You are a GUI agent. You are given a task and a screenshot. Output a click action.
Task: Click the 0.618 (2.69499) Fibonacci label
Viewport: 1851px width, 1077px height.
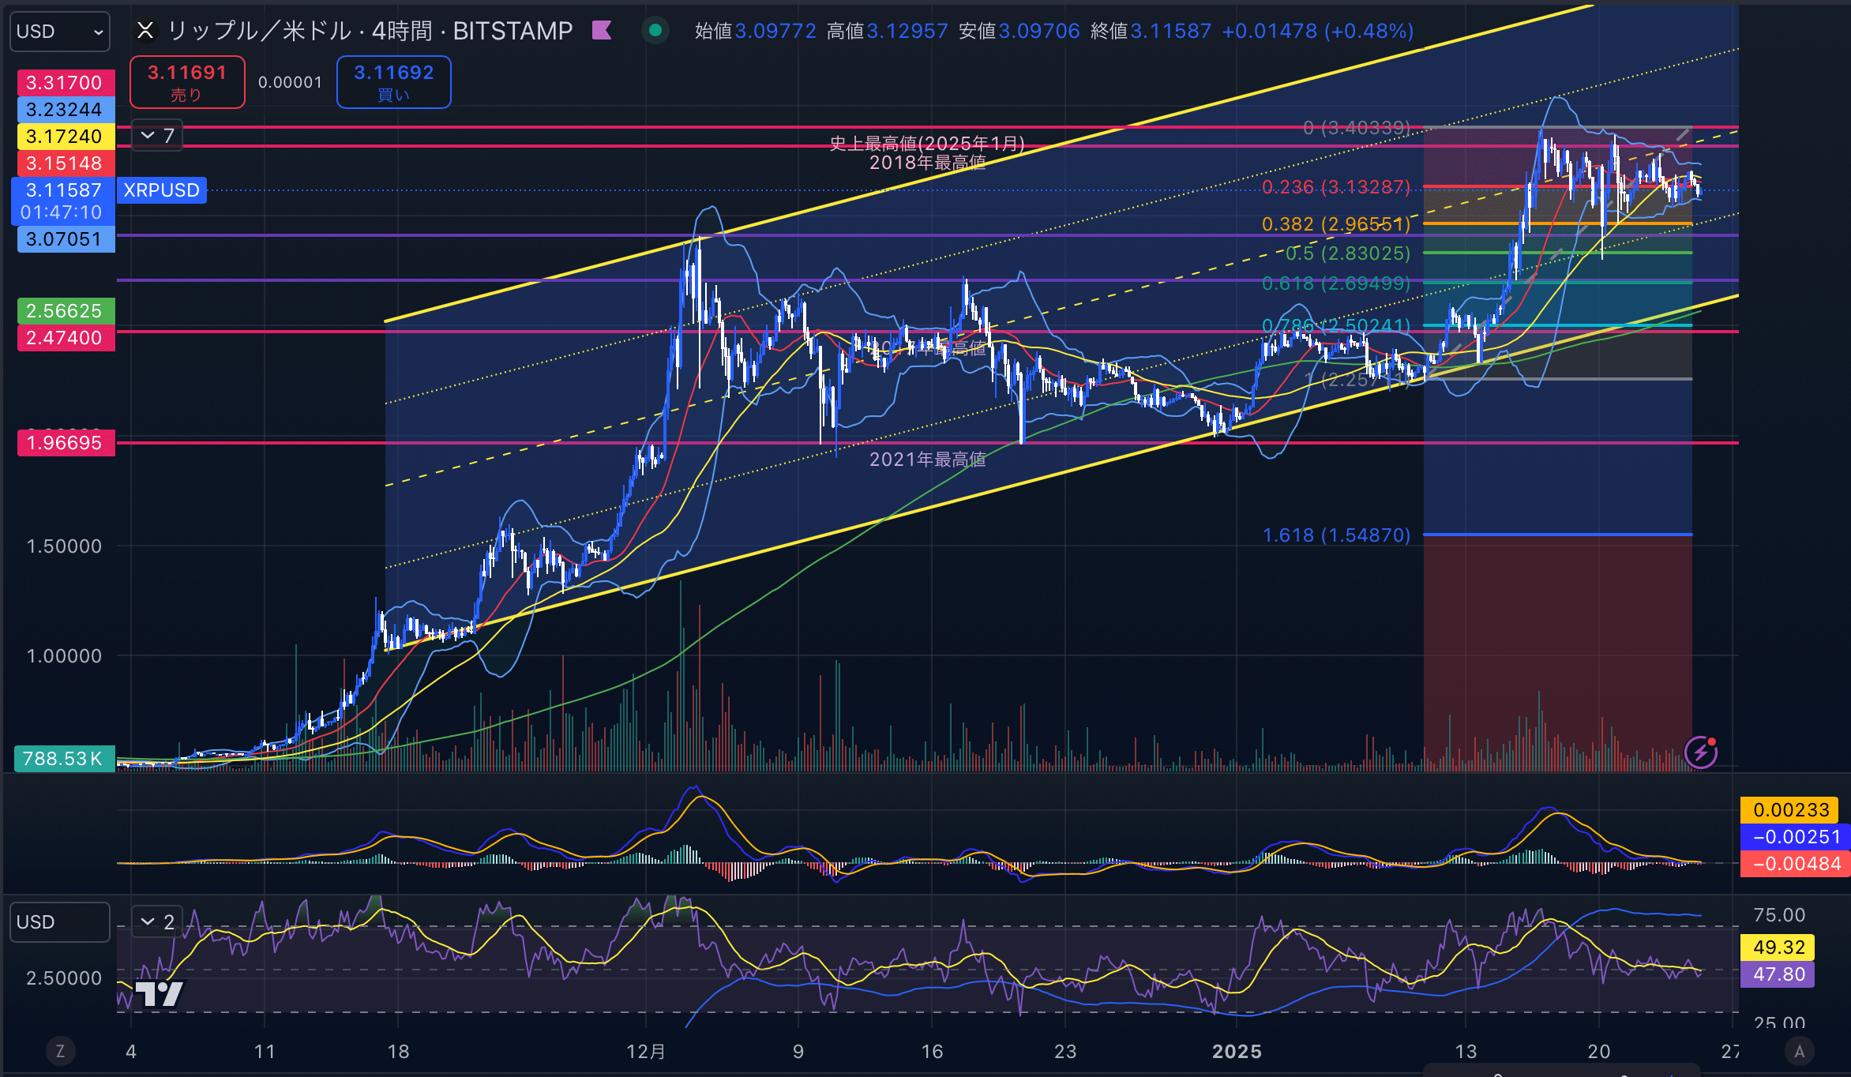(x=1336, y=283)
